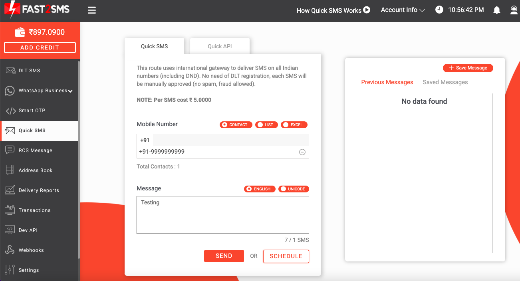
Task: Click the ₹897.0900 balance text
Action: [x=47, y=32]
